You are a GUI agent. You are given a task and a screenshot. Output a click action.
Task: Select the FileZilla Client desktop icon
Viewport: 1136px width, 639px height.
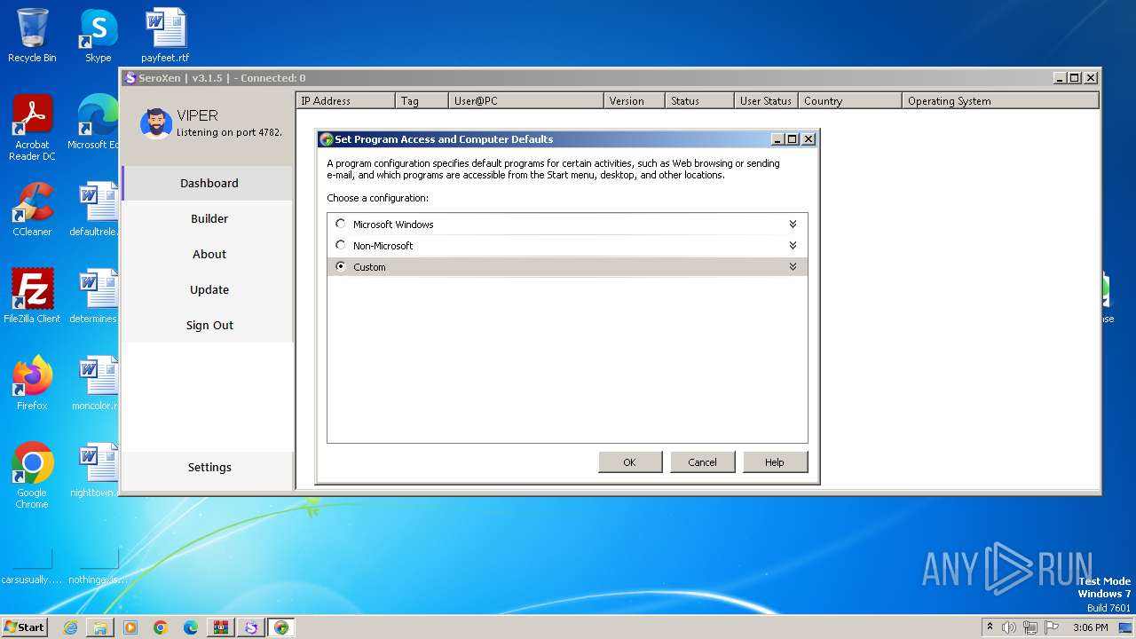[32, 296]
